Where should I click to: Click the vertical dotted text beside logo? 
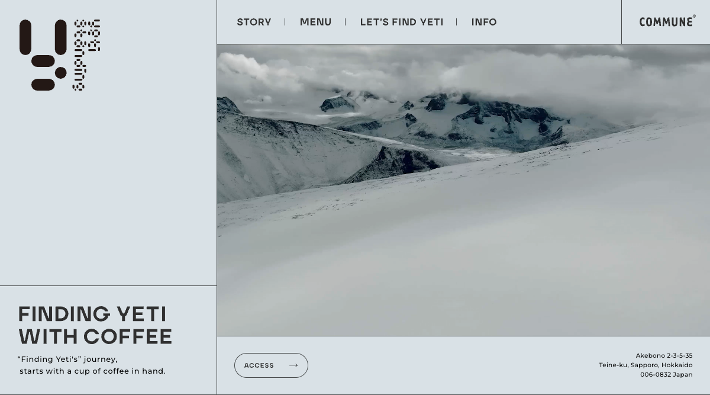click(86, 55)
